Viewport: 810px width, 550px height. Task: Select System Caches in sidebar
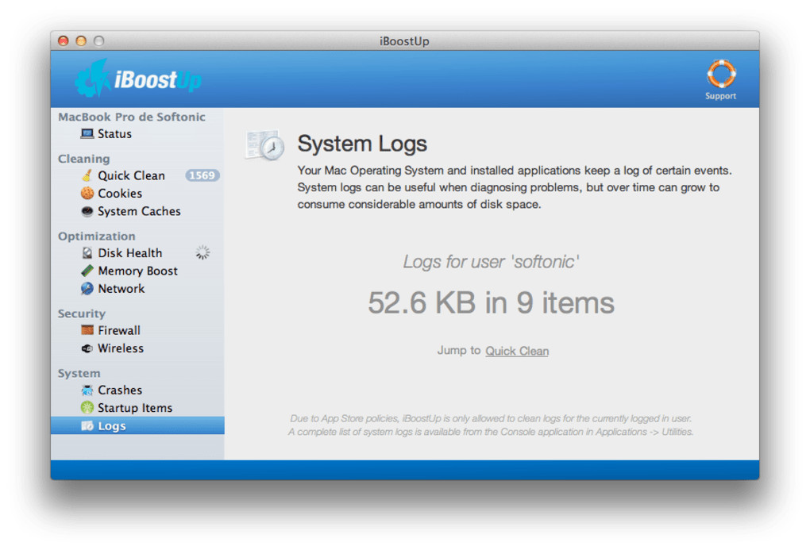pyautogui.click(x=137, y=211)
